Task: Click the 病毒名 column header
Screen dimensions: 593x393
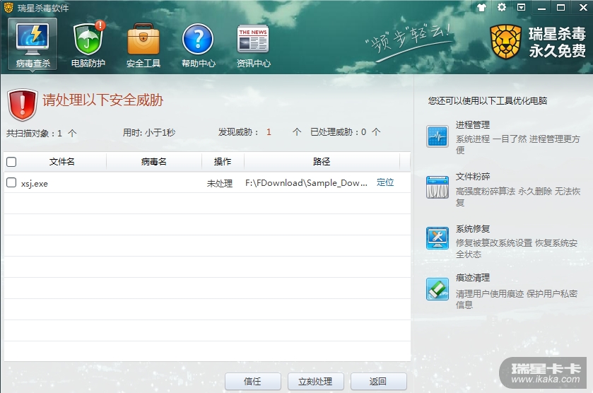Action: (x=154, y=162)
